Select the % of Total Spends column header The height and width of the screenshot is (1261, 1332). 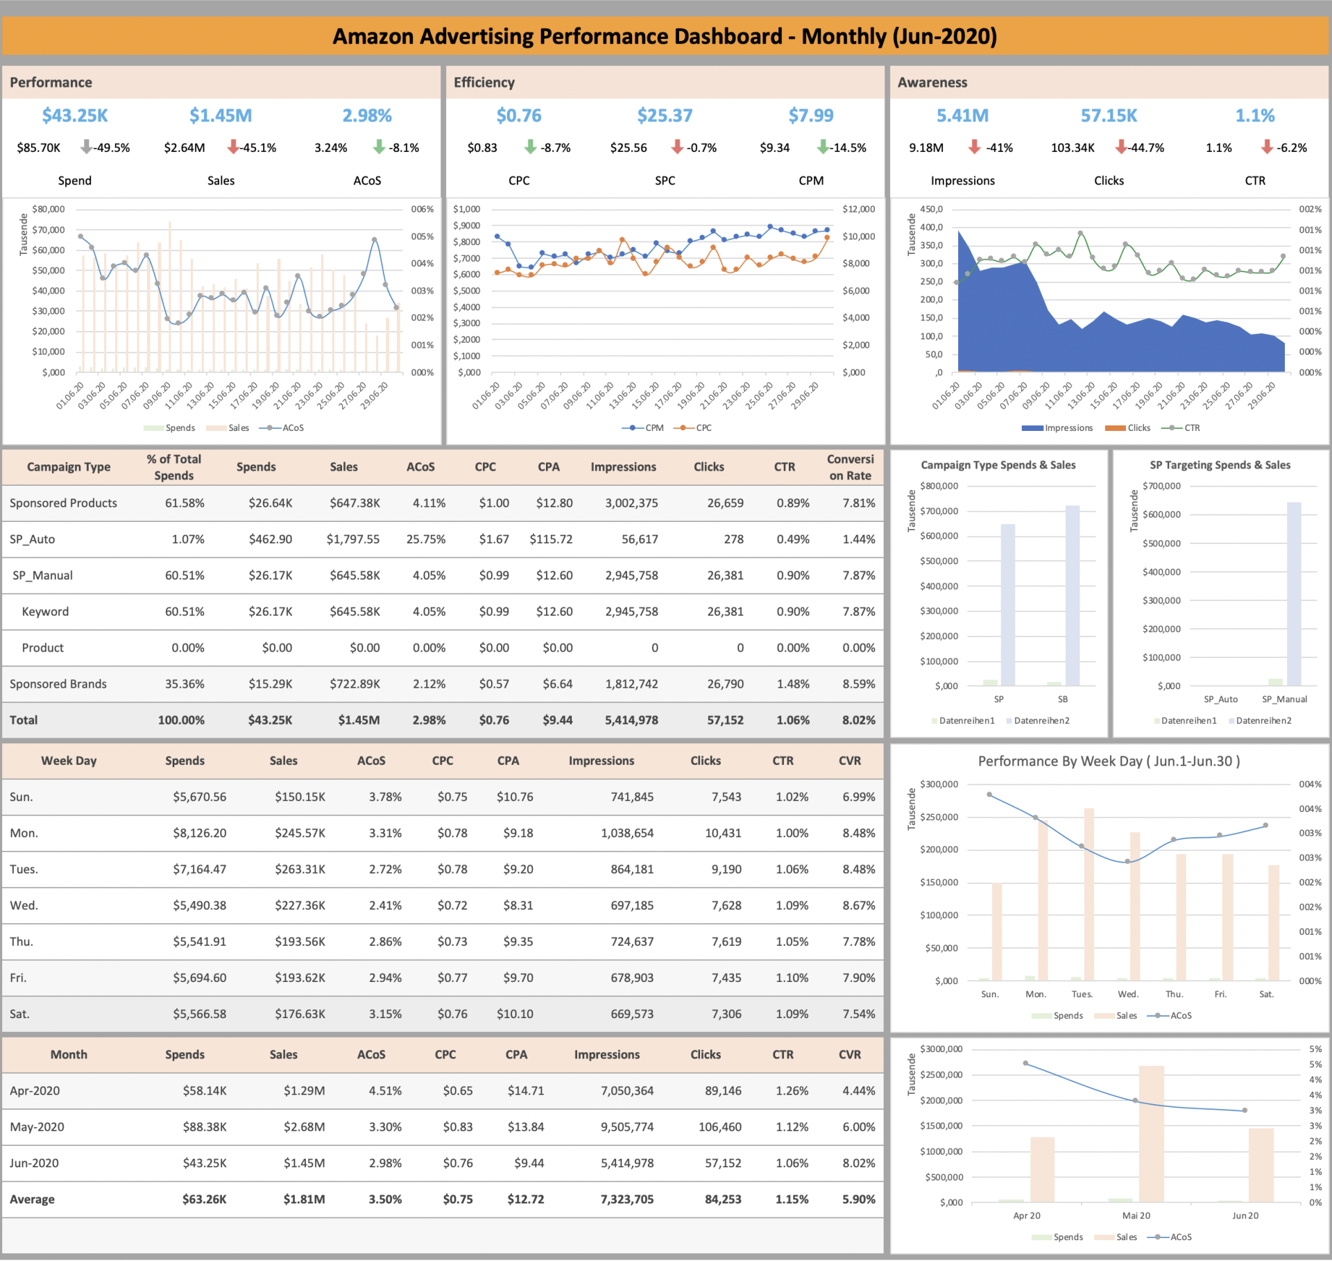pyautogui.click(x=174, y=467)
